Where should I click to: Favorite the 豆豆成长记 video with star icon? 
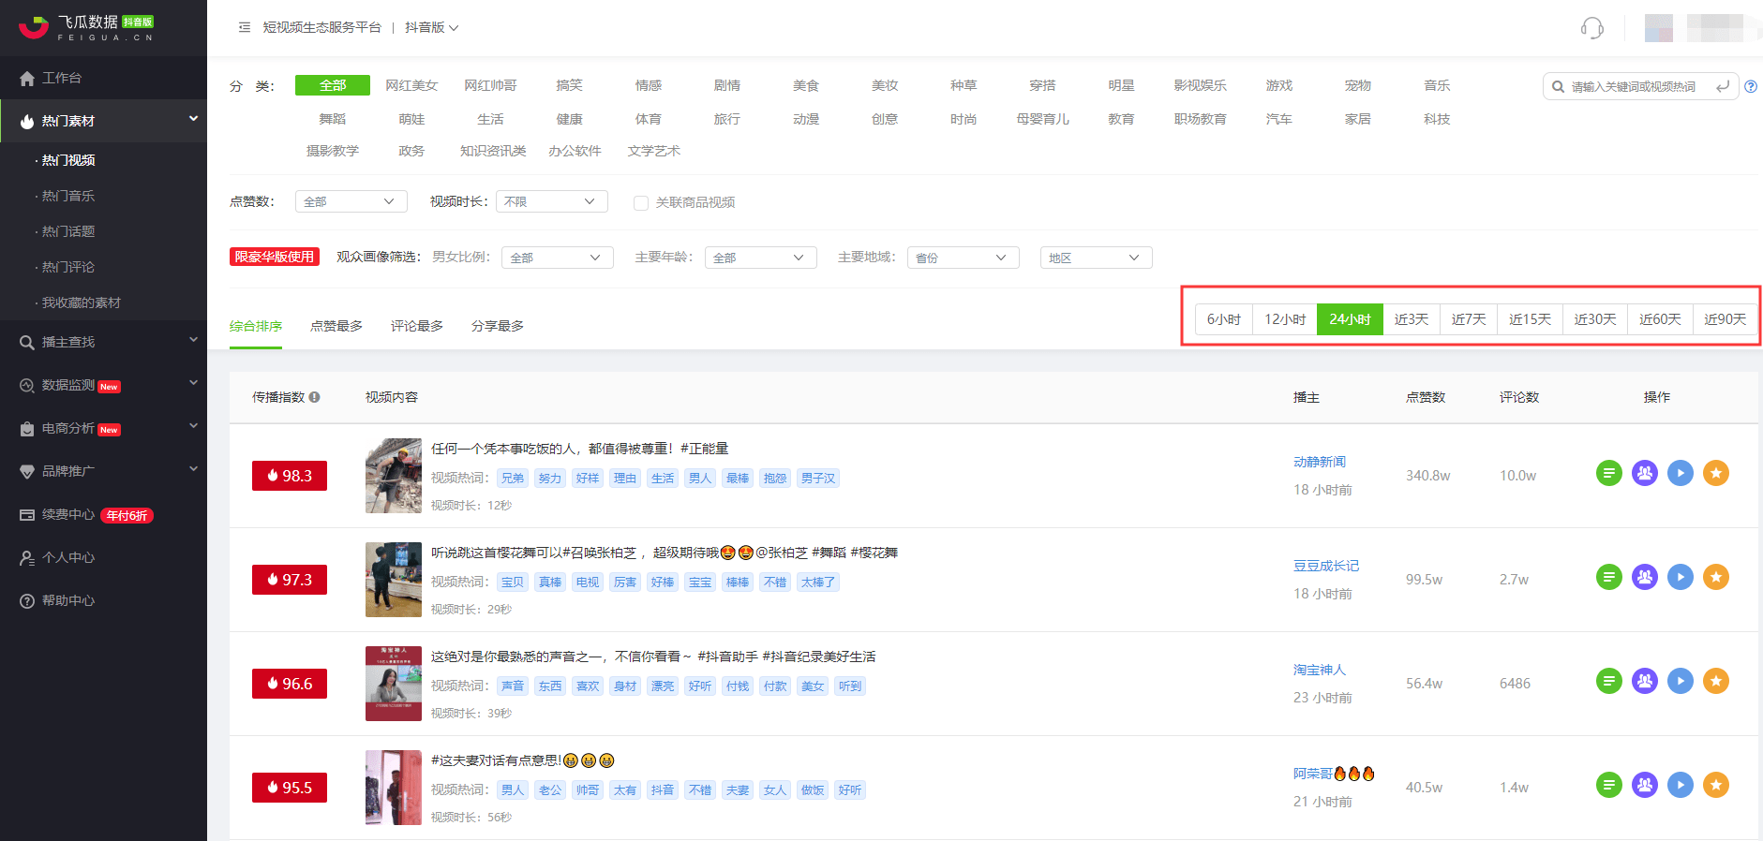coord(1716,577)
